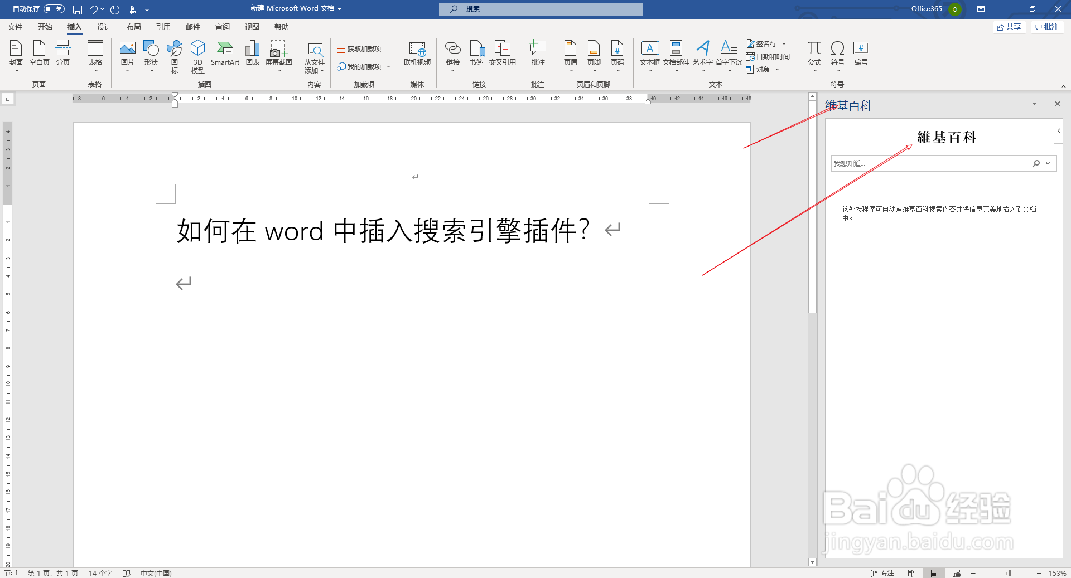Open the Shapes (形状) gallery
1071x578 pixels.
151,56
